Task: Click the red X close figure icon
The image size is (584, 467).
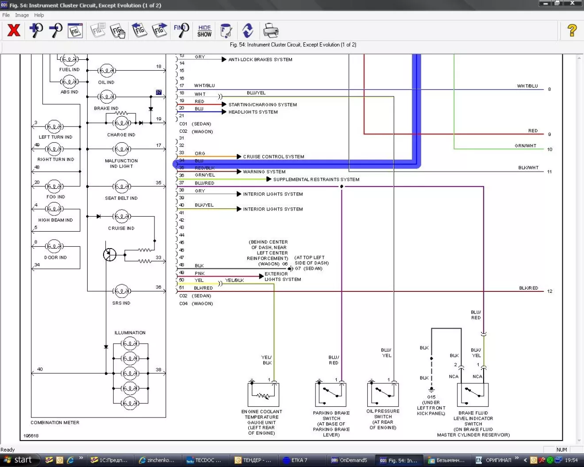Action: click(x=14, y=31)
